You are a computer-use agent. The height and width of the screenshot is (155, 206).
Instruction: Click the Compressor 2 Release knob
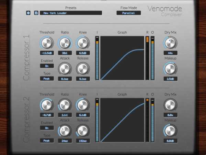pyautogui.click(x=83, y=131)
